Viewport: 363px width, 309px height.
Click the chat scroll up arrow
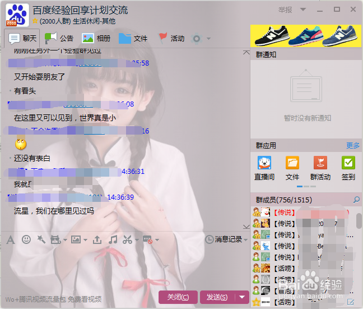click(246, 53)
